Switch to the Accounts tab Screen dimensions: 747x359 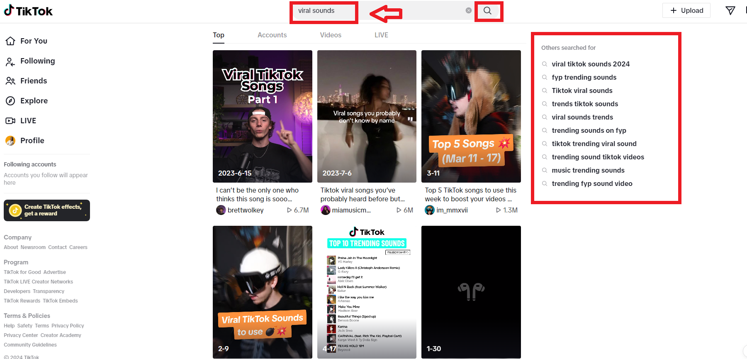(x=272, y=35)
